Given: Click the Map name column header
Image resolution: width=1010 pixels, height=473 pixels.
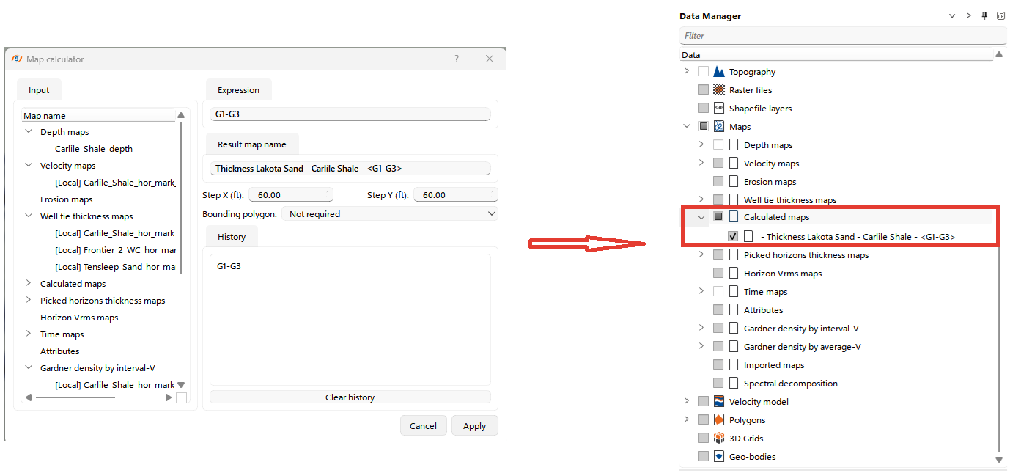Looking at the screenshot, I should (99, 116).
